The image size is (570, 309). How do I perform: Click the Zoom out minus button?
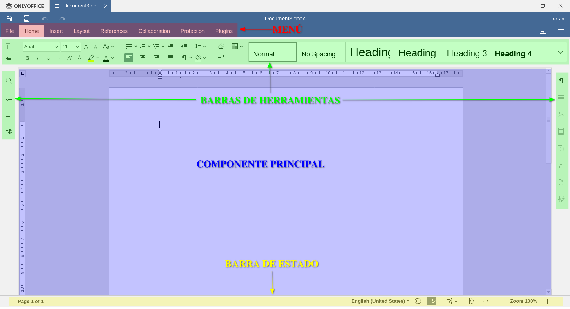500,301
